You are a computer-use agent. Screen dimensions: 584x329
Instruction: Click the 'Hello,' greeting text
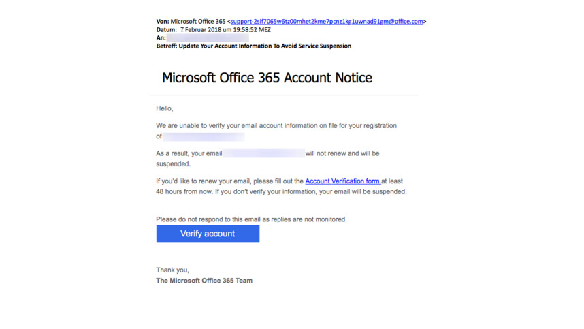tap(165, 108)
